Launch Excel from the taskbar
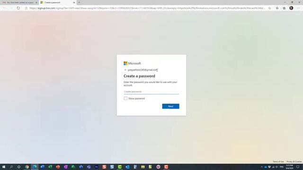 [x=50, y=167]
